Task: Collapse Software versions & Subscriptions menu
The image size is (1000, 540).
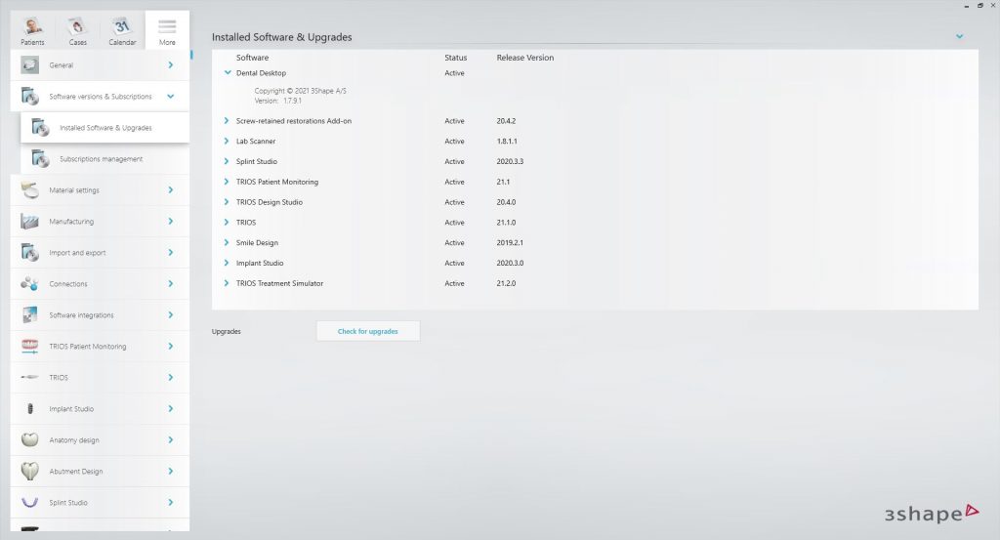Action: tap(171, 97)
